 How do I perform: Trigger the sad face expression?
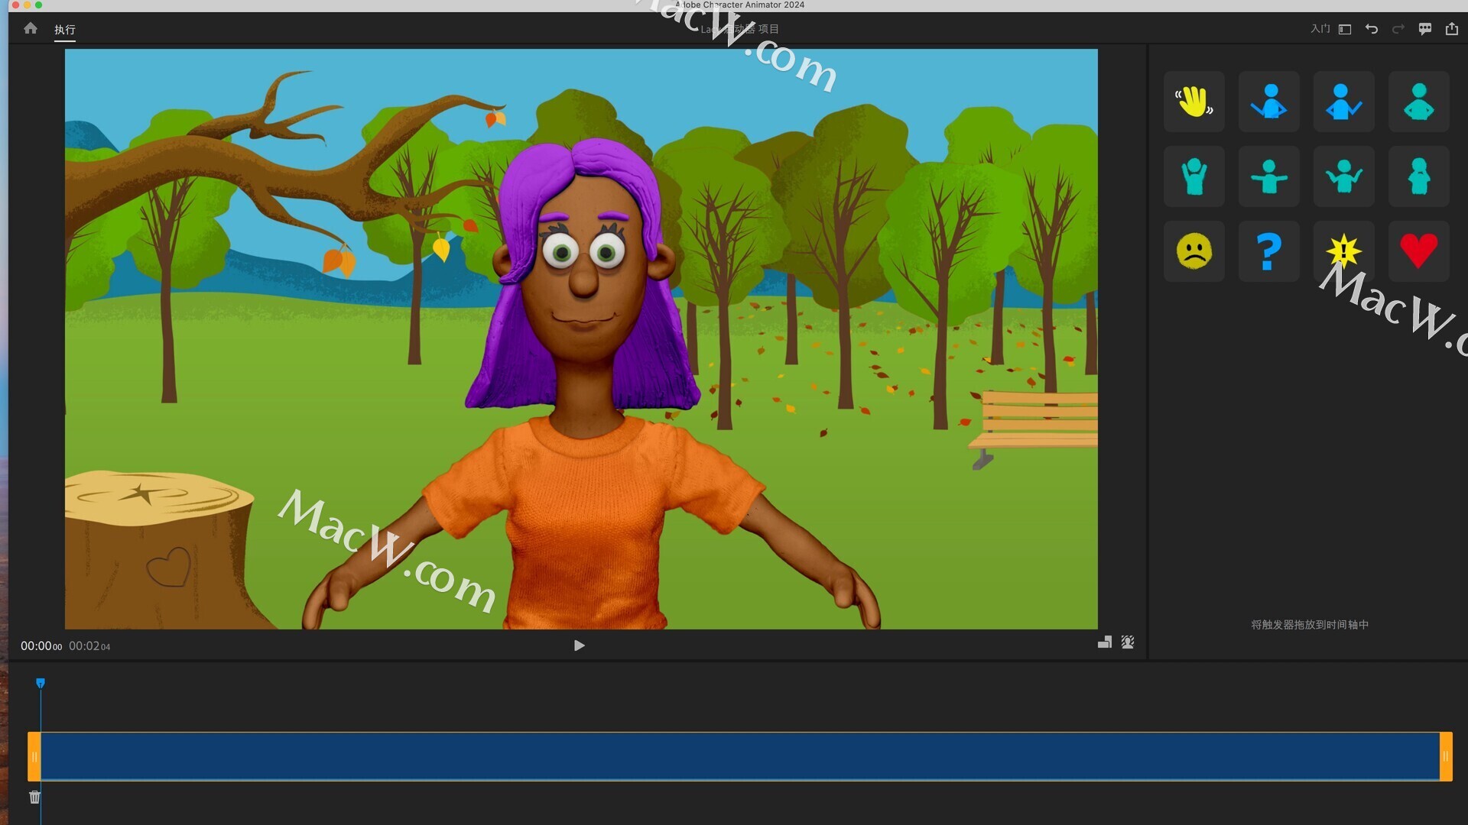[x=1194, y=251]
